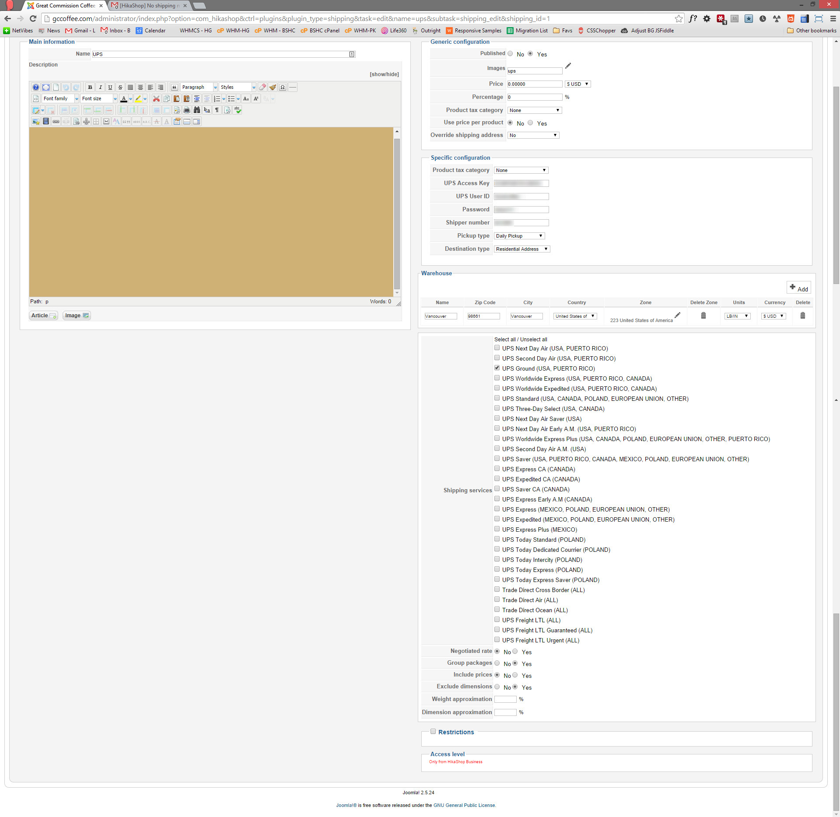
Task: Click the cut scissors icon
Action: pyautogui.click(x=156, y=98)
